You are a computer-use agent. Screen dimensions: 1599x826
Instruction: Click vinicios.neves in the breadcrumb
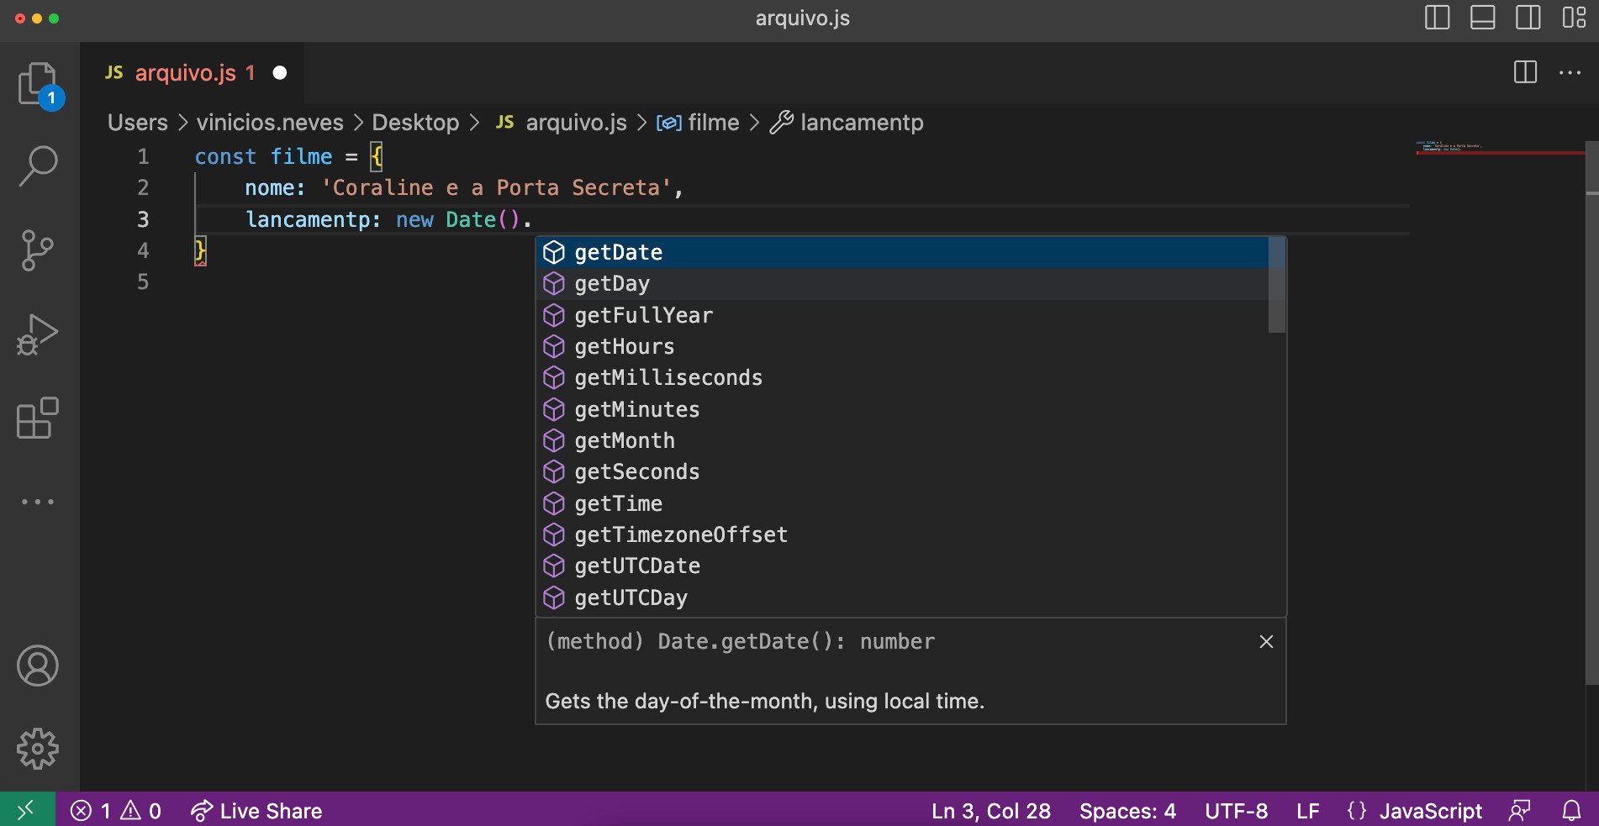[270, 123]
